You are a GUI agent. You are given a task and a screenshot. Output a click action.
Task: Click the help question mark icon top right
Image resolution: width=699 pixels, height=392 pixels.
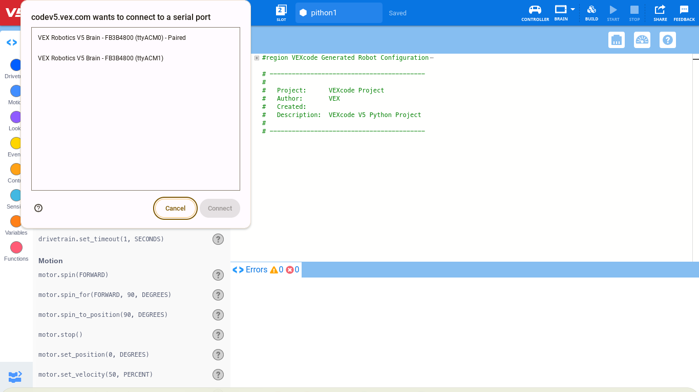667,39
